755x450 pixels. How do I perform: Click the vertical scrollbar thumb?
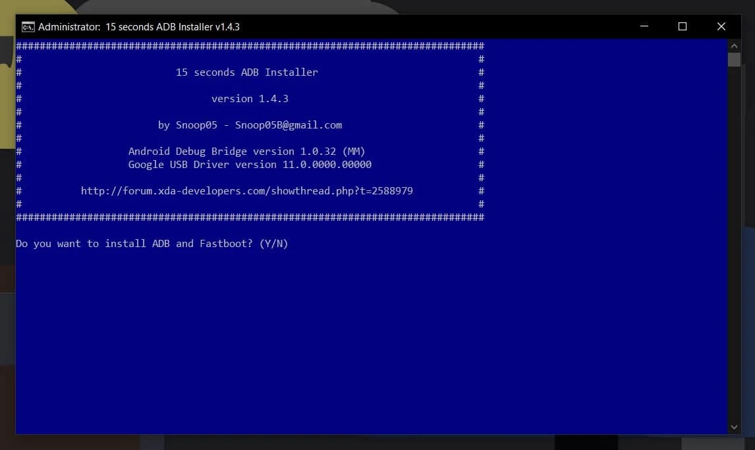tap(734, 60)
